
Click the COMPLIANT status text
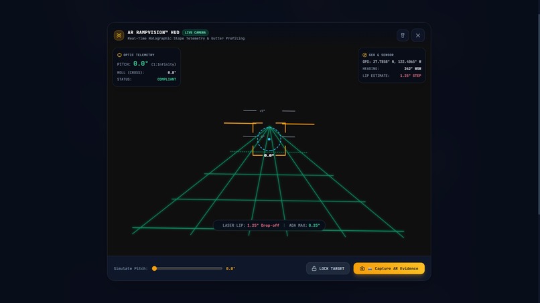pyautogui.click(x=167, y=80)
